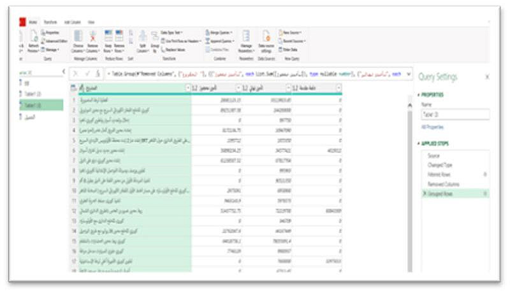The width and height of the screenshot is (510, 293).
Task: Click the Group By icon
Action: coord(155,37)
